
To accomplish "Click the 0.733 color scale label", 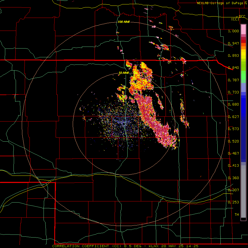I will pyautogui.click(x=233, y=92).
